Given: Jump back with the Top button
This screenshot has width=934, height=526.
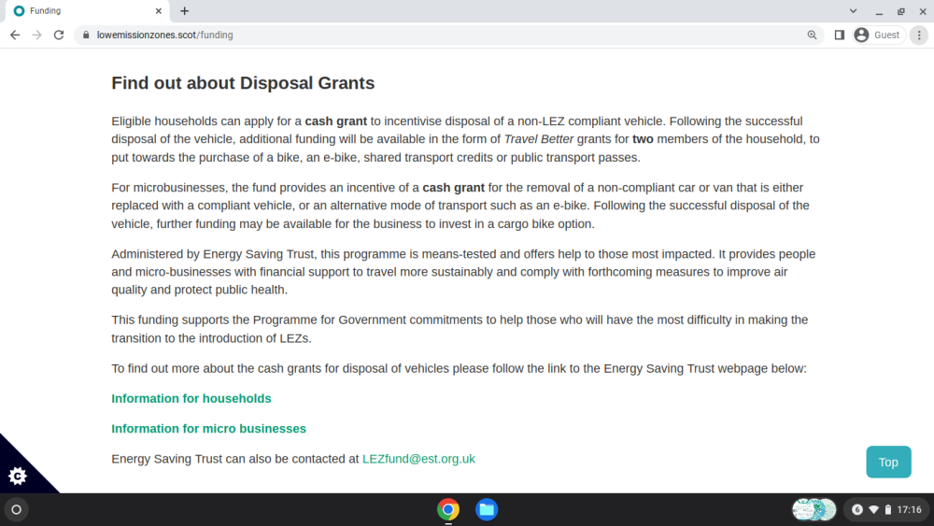Looking at the screenshot, I should pyautogui.click(x=888, y=462).
